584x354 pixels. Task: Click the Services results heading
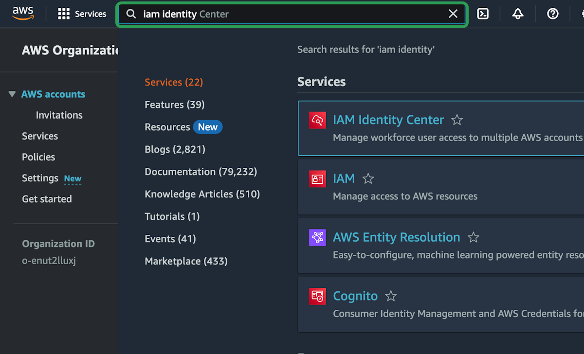(322, 82)
